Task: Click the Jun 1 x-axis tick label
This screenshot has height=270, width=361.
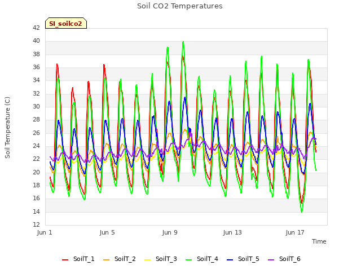Action: 45,232
